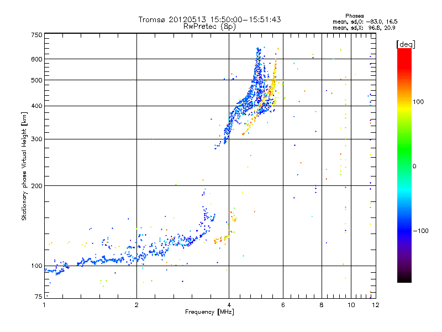Click the 12 tick label on the frequency axis
The height and width of the screenshot is (332, 442).
[375, 305]
